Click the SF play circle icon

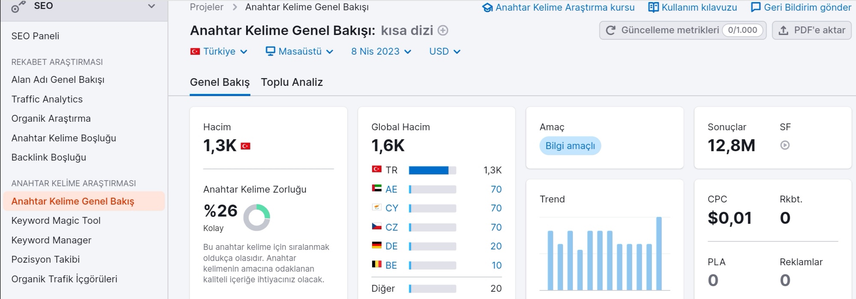[x=785, y=145]
